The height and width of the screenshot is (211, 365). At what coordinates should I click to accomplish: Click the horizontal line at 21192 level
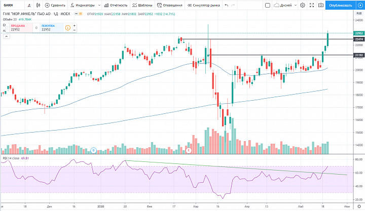coord(281,55)
